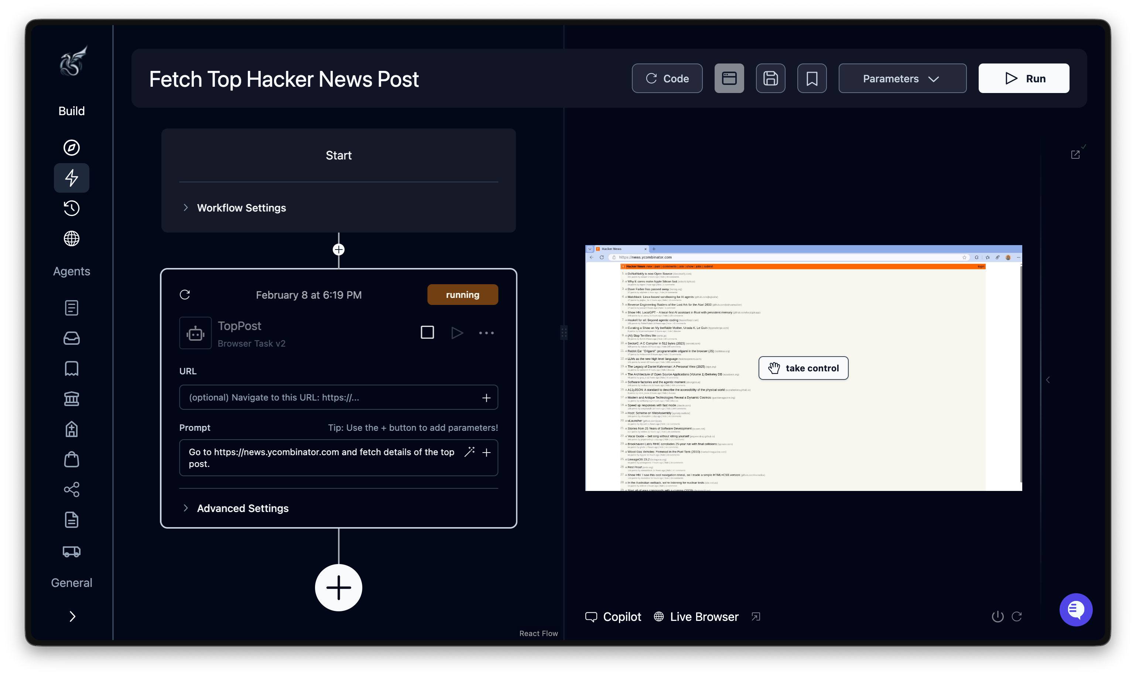Viewport: 1136px width, 677px height.
Task: Open the bookmark agent icon in sidebar
Action: click(72, 368)
